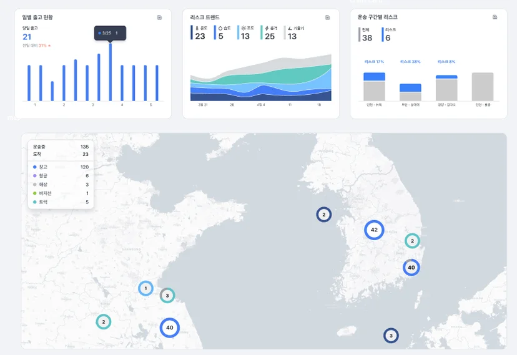
Task: Select the 온도 thermometer icon
Action: (x=197, y=28)
